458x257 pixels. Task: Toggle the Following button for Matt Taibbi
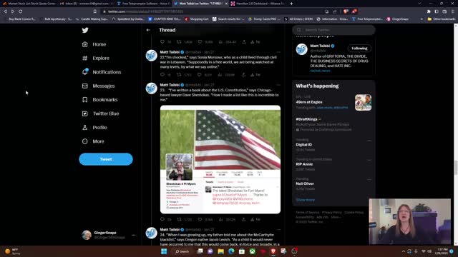coord(359,49)
